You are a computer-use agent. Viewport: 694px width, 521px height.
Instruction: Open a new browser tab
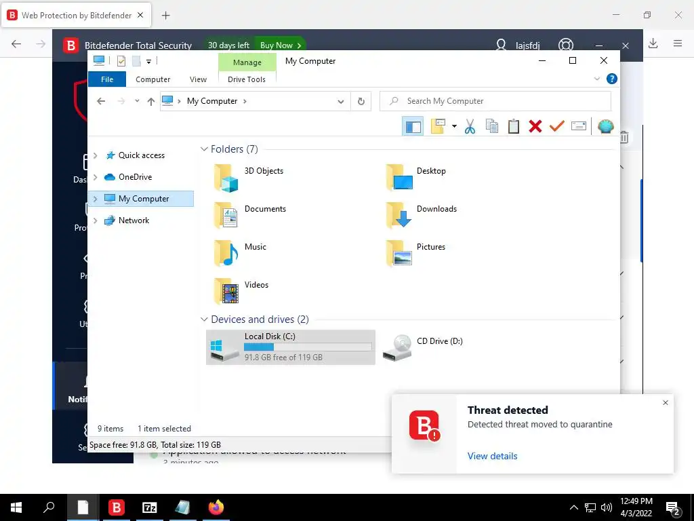166,16
